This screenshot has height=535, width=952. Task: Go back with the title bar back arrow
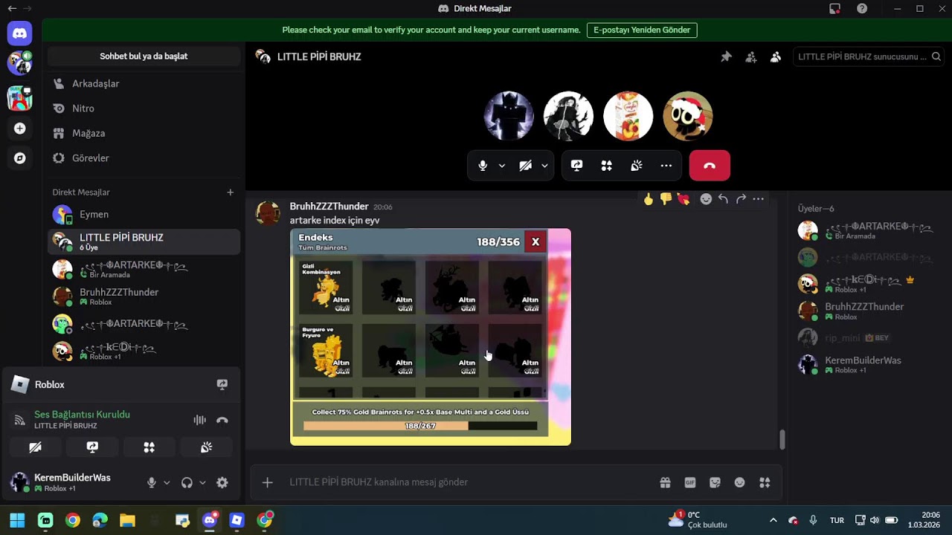(x=12, y=9)
